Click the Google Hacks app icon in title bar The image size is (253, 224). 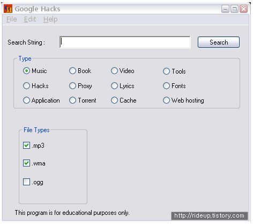[x=8, y=9]
